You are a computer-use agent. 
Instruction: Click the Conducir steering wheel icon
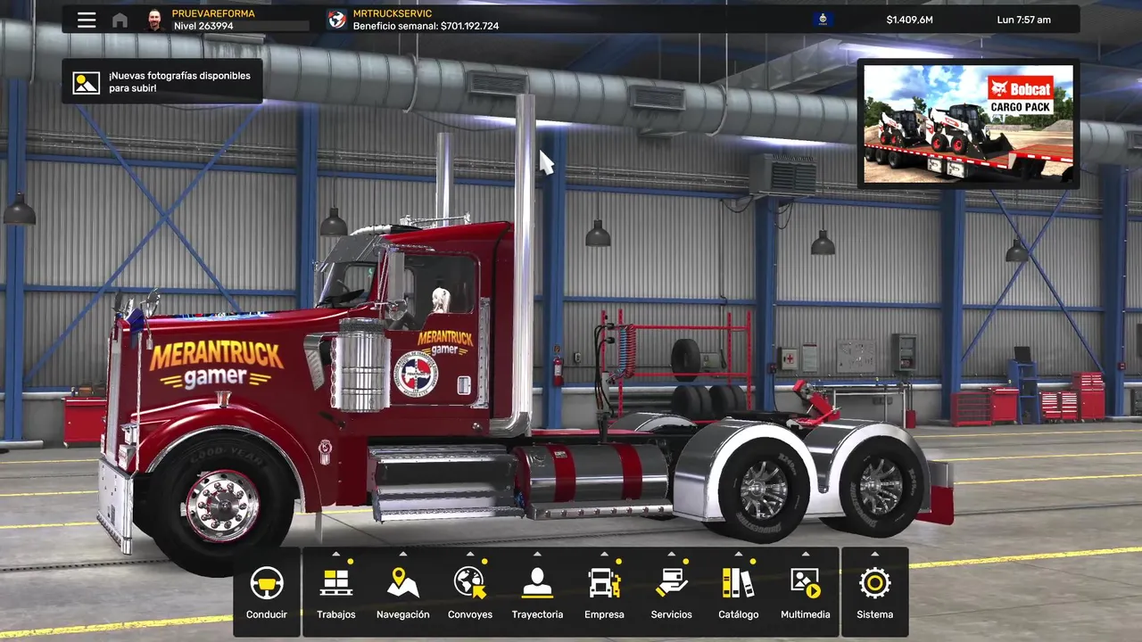(267, 583)
